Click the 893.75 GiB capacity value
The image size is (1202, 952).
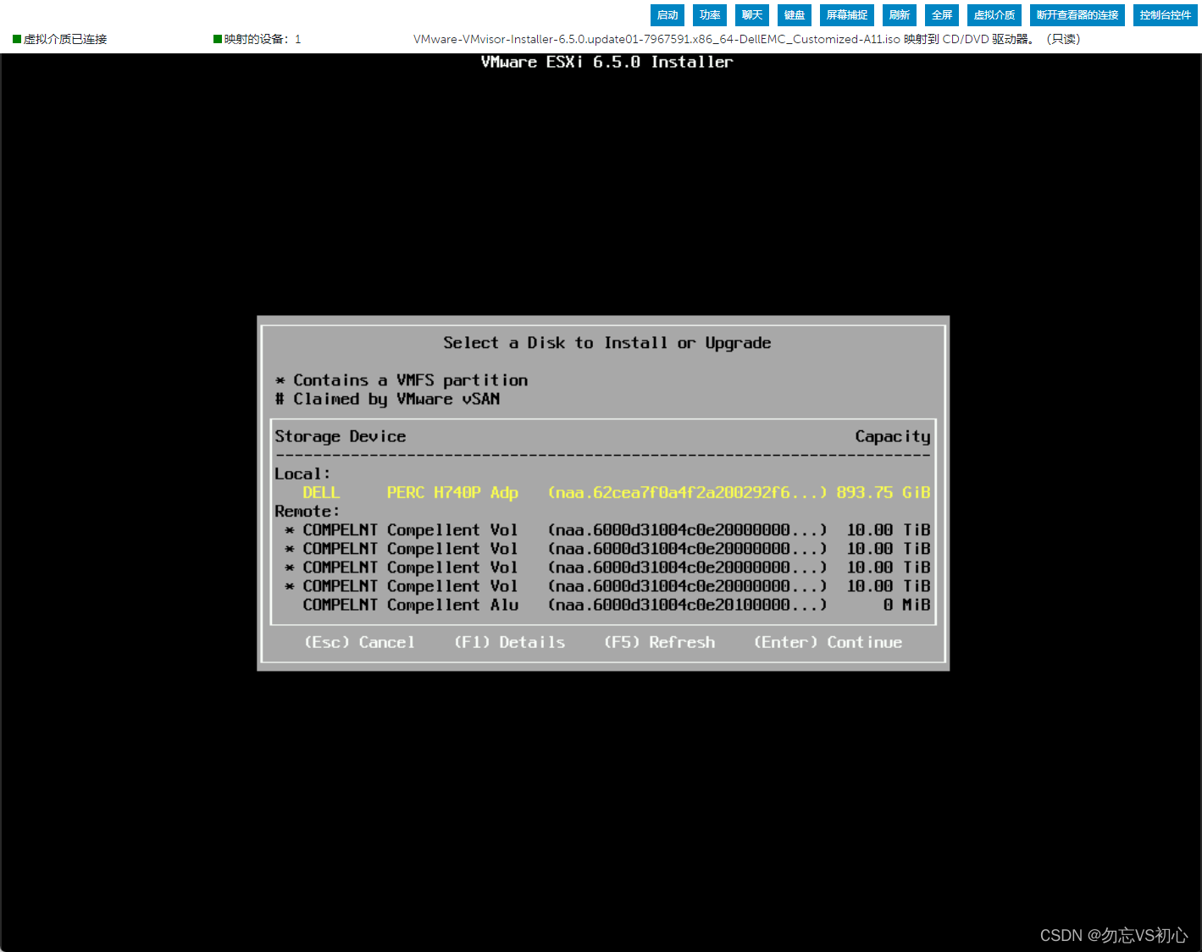pyautogui.click(x=883, y=492)
